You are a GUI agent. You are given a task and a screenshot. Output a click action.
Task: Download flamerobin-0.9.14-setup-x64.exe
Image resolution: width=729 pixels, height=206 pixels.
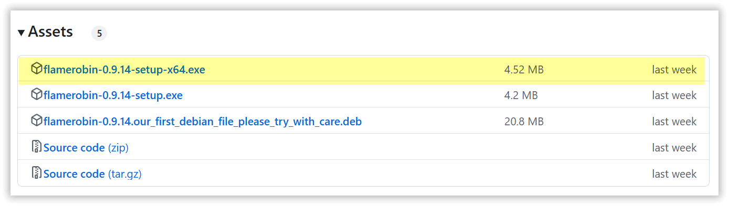click(124, 70)
